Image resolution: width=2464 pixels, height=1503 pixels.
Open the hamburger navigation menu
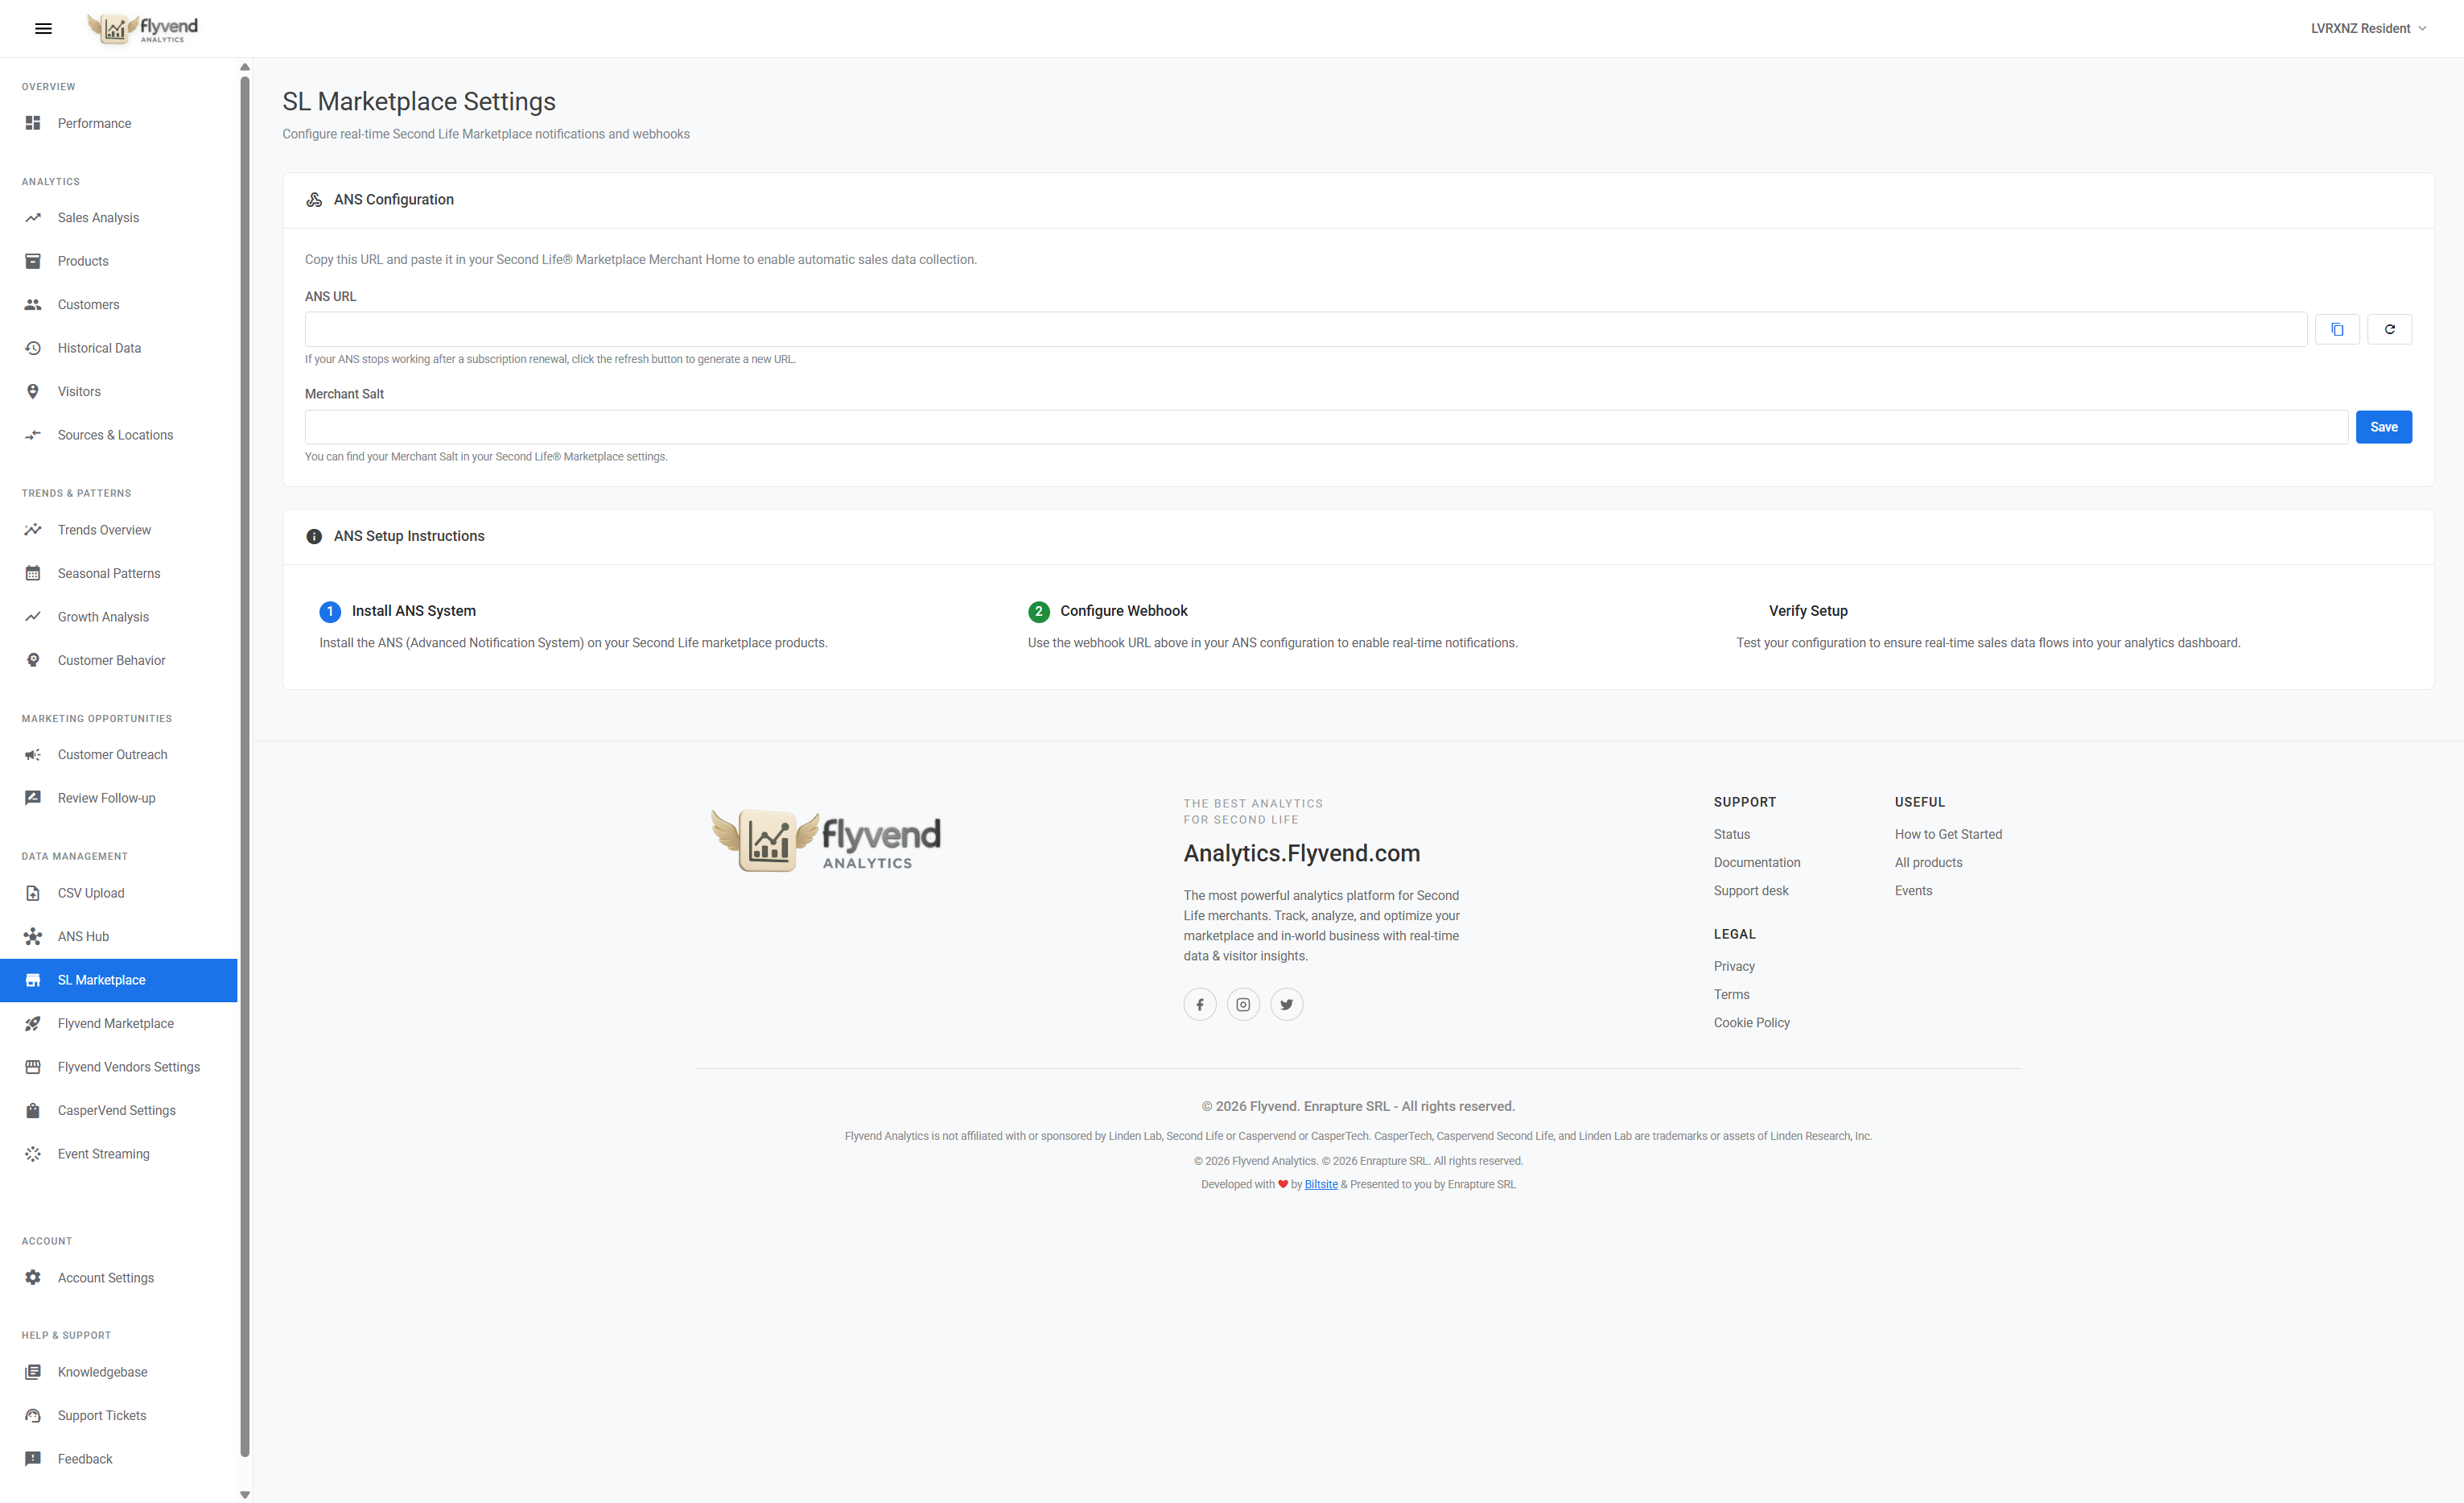pyautogui.click(x=43, y=28)
